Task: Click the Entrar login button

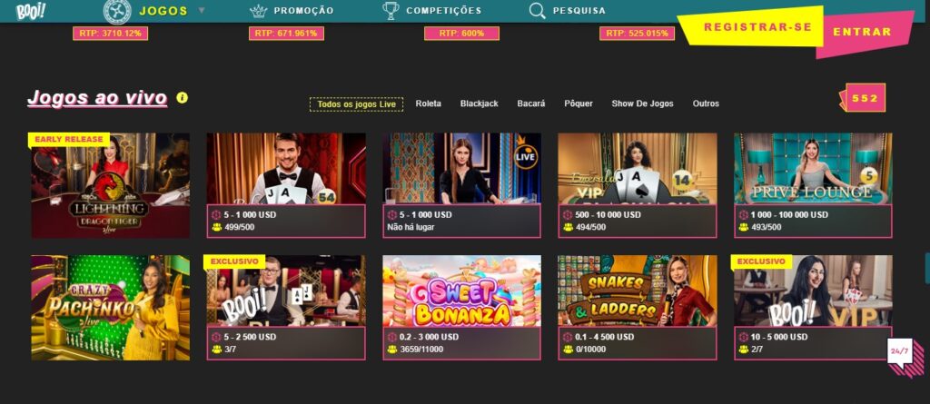Action: point(864,33)
